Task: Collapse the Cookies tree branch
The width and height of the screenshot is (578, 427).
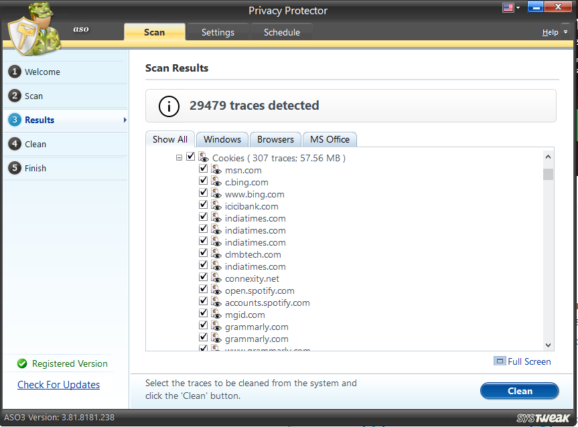Action: (x=179, y=156)
